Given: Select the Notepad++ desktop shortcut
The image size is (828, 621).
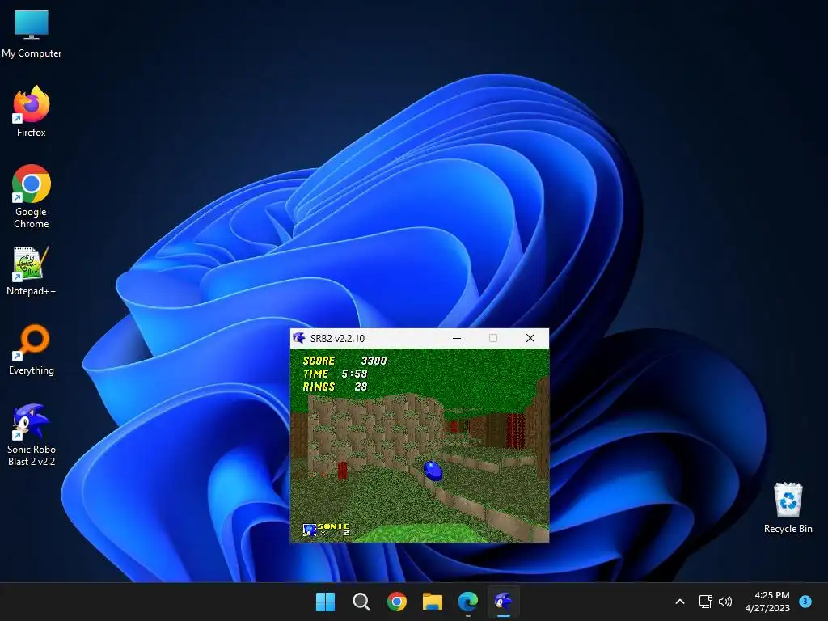Looking at the screenshot, I should 32,271.
